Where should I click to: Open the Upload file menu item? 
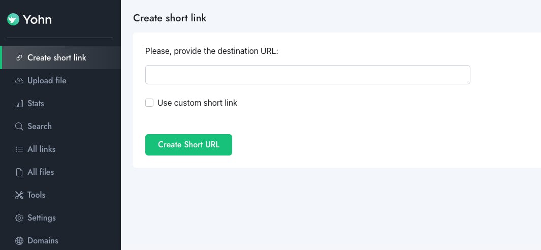(47, 81)
